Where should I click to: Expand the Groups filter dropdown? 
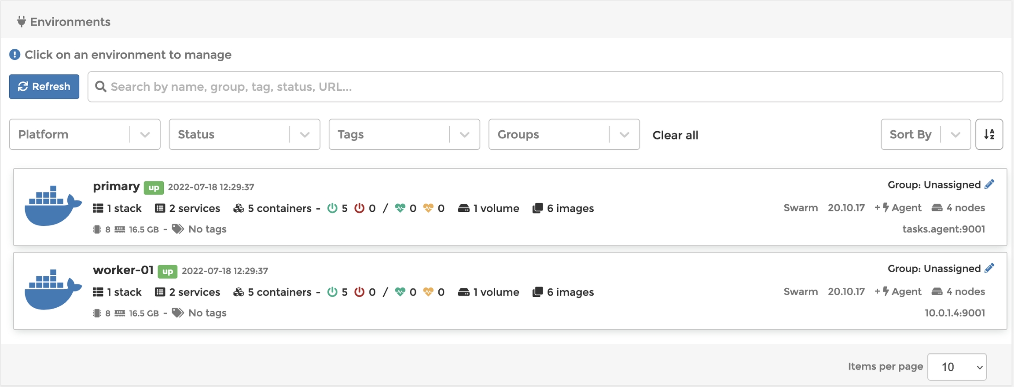tap(564, 134)
